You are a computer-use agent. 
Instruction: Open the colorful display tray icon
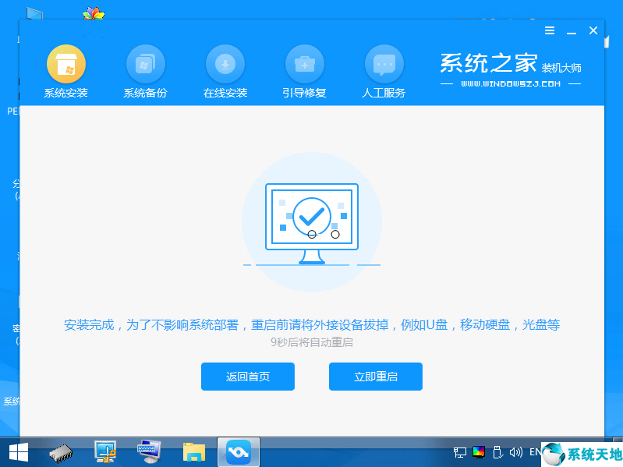479,451
